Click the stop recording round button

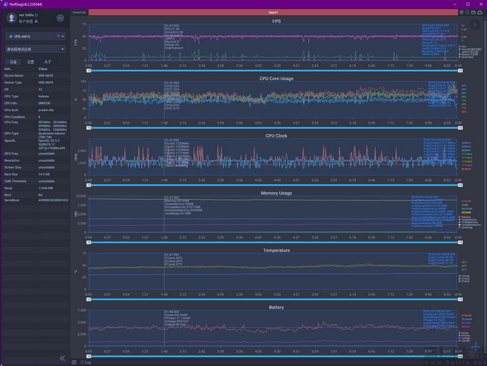(x=60, y=18)
